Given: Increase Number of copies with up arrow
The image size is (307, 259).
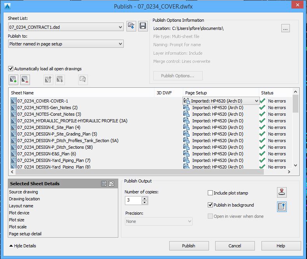Looking at the screenshot, I should point(144,198).
